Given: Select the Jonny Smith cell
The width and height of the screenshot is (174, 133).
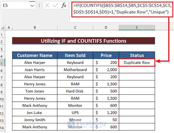Looking at the screenshot, I should pyautogui.click(x=35, y=120).
